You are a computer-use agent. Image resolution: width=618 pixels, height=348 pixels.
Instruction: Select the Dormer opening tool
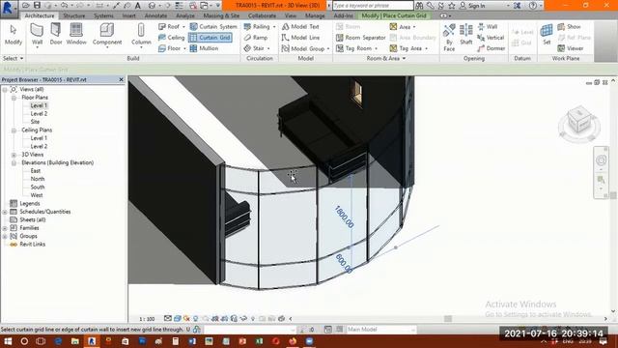(492, 48)
